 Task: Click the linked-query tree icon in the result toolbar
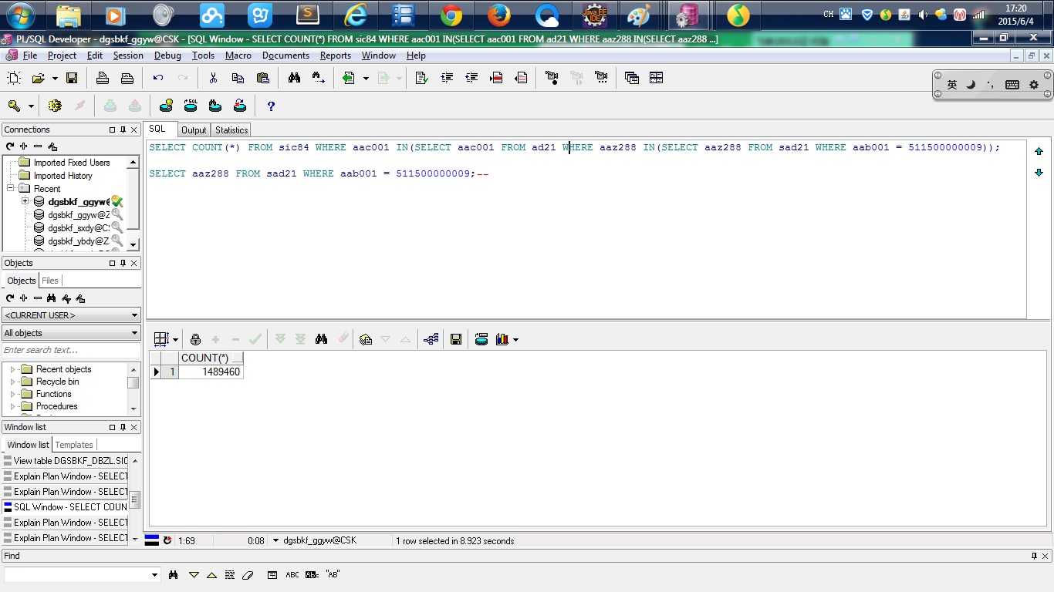pos(431,339)
